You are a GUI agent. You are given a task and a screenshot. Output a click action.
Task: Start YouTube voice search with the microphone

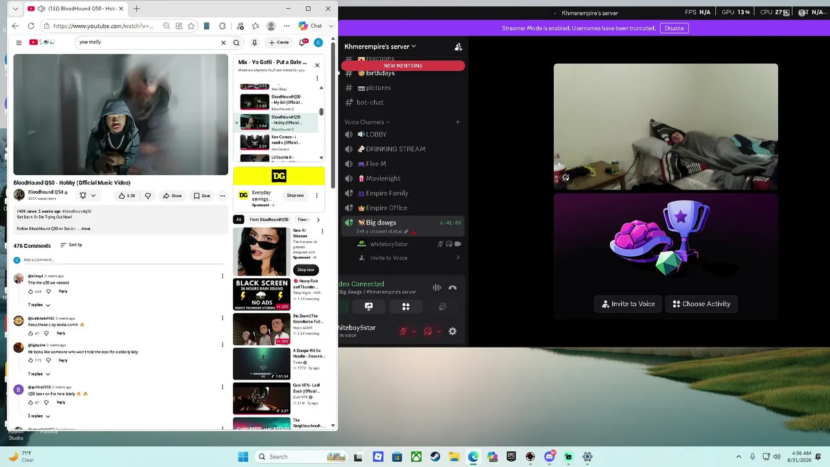pos(254,43)
